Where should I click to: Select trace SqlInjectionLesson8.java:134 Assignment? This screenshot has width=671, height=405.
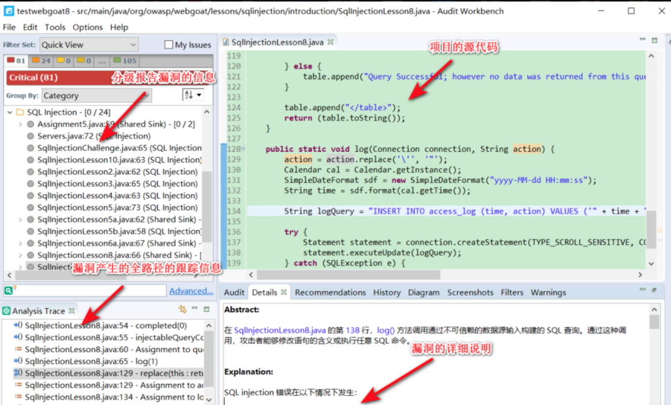[x=109, y=398]
